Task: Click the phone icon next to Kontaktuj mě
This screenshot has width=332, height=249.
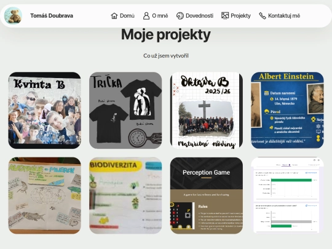Action: [263, 15]
